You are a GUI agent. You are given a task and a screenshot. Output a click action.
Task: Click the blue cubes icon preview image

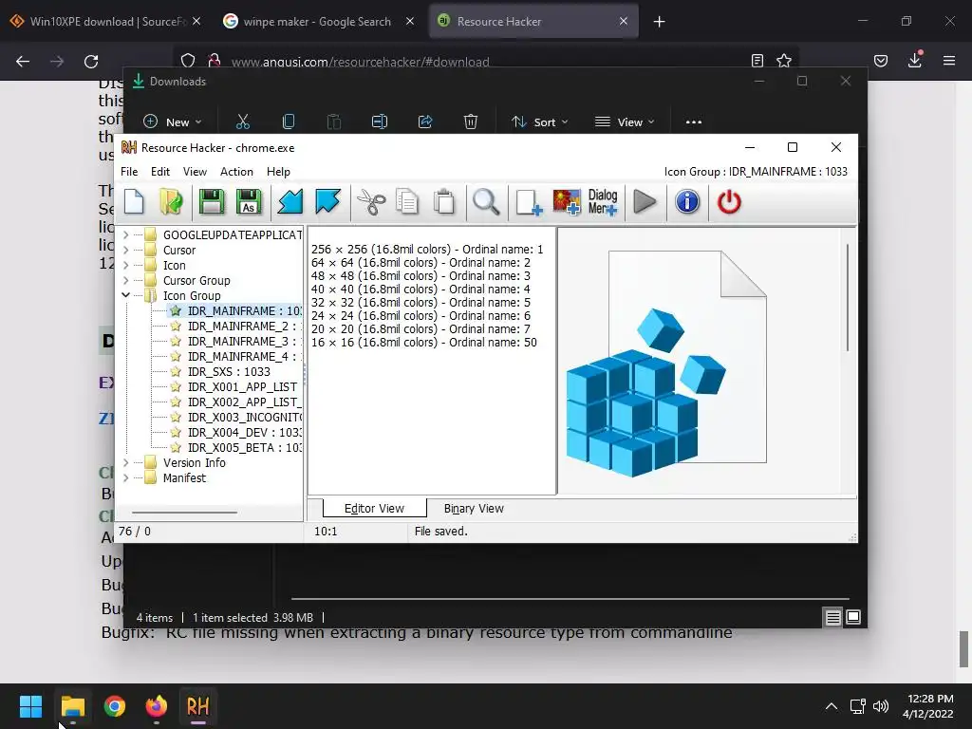click(666, 364)
